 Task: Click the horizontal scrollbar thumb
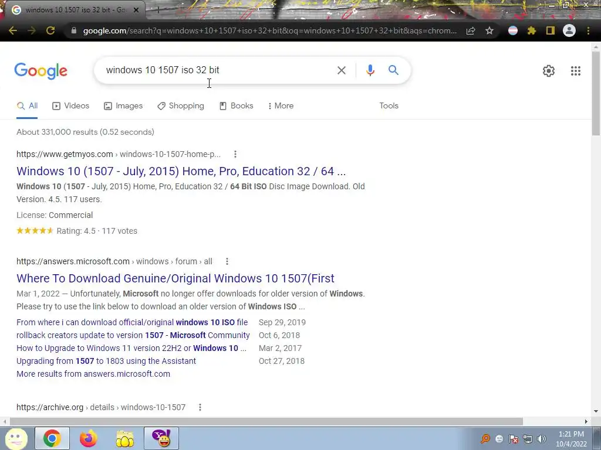pos(266,421)
